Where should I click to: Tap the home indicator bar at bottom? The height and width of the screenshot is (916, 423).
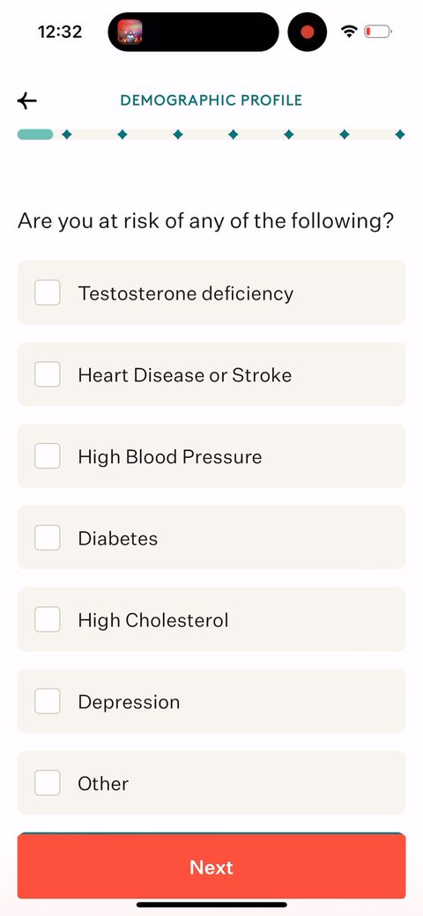(211, 905)
